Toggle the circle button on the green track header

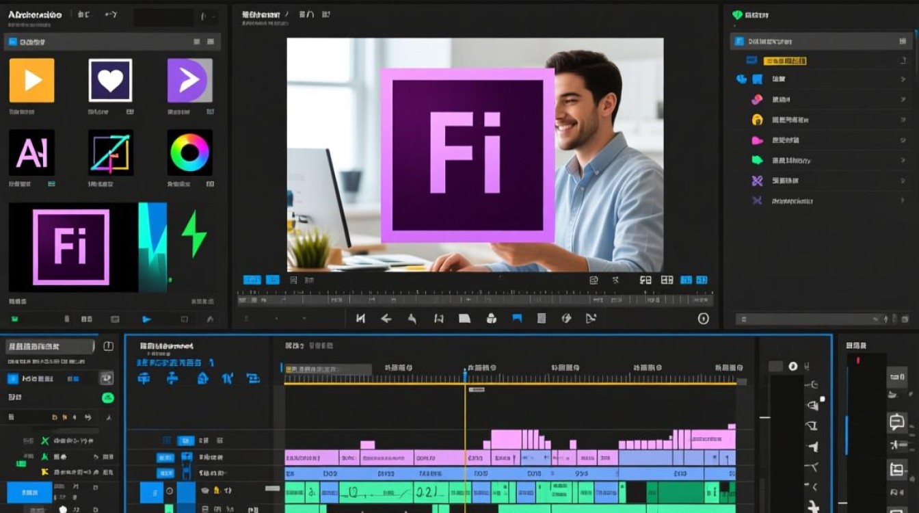click(170, 491)
